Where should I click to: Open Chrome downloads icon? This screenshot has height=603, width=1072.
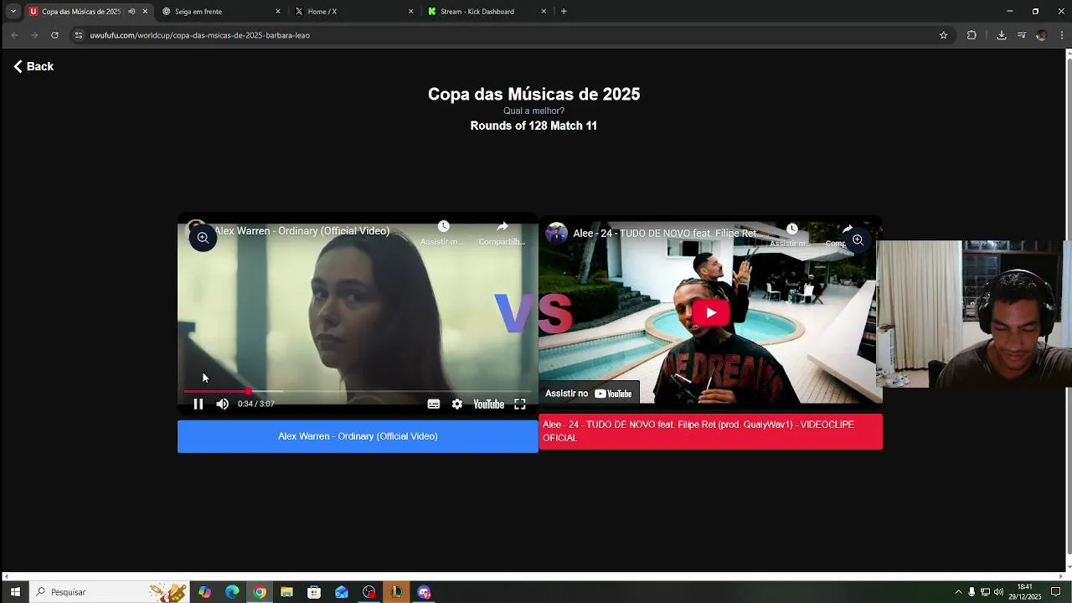pos(1001,35)
